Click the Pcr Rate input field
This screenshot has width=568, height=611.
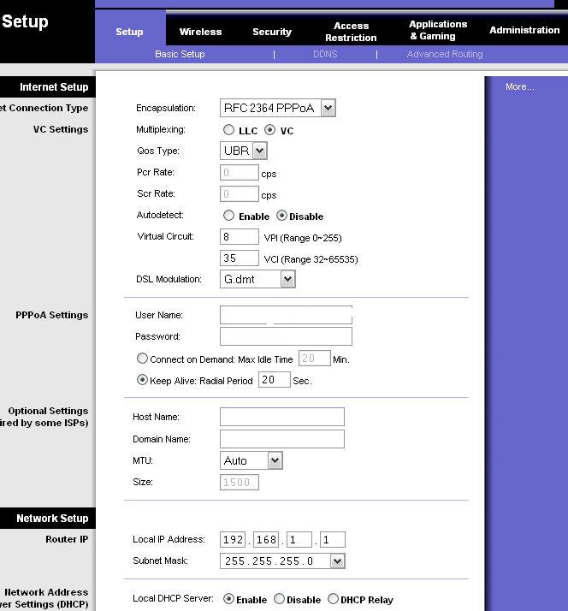tap(240, 172)
